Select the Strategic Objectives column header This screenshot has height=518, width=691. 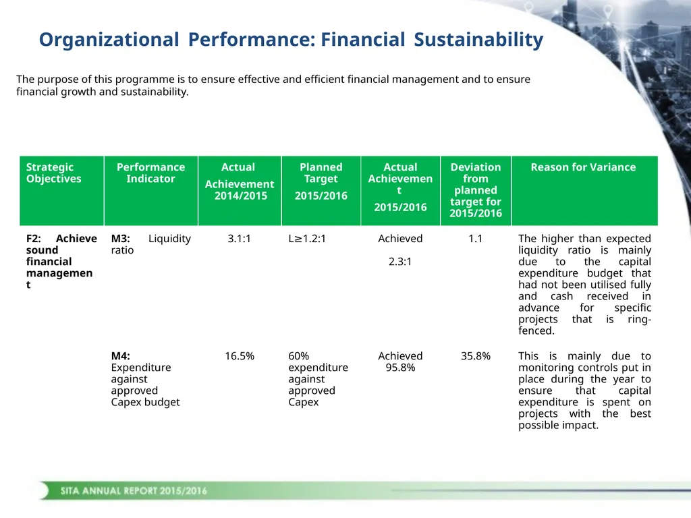[61, 191]
